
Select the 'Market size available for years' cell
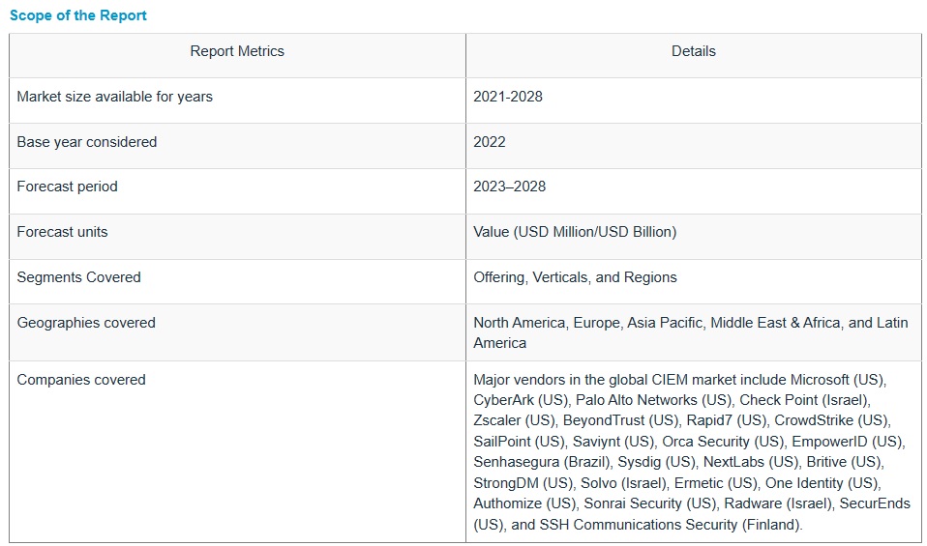pyautogui.click(x=114, y=97)
